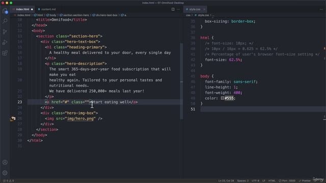
Task: Switch to the index.html tab
Action: pyautogui.click(x=22, y=9)
